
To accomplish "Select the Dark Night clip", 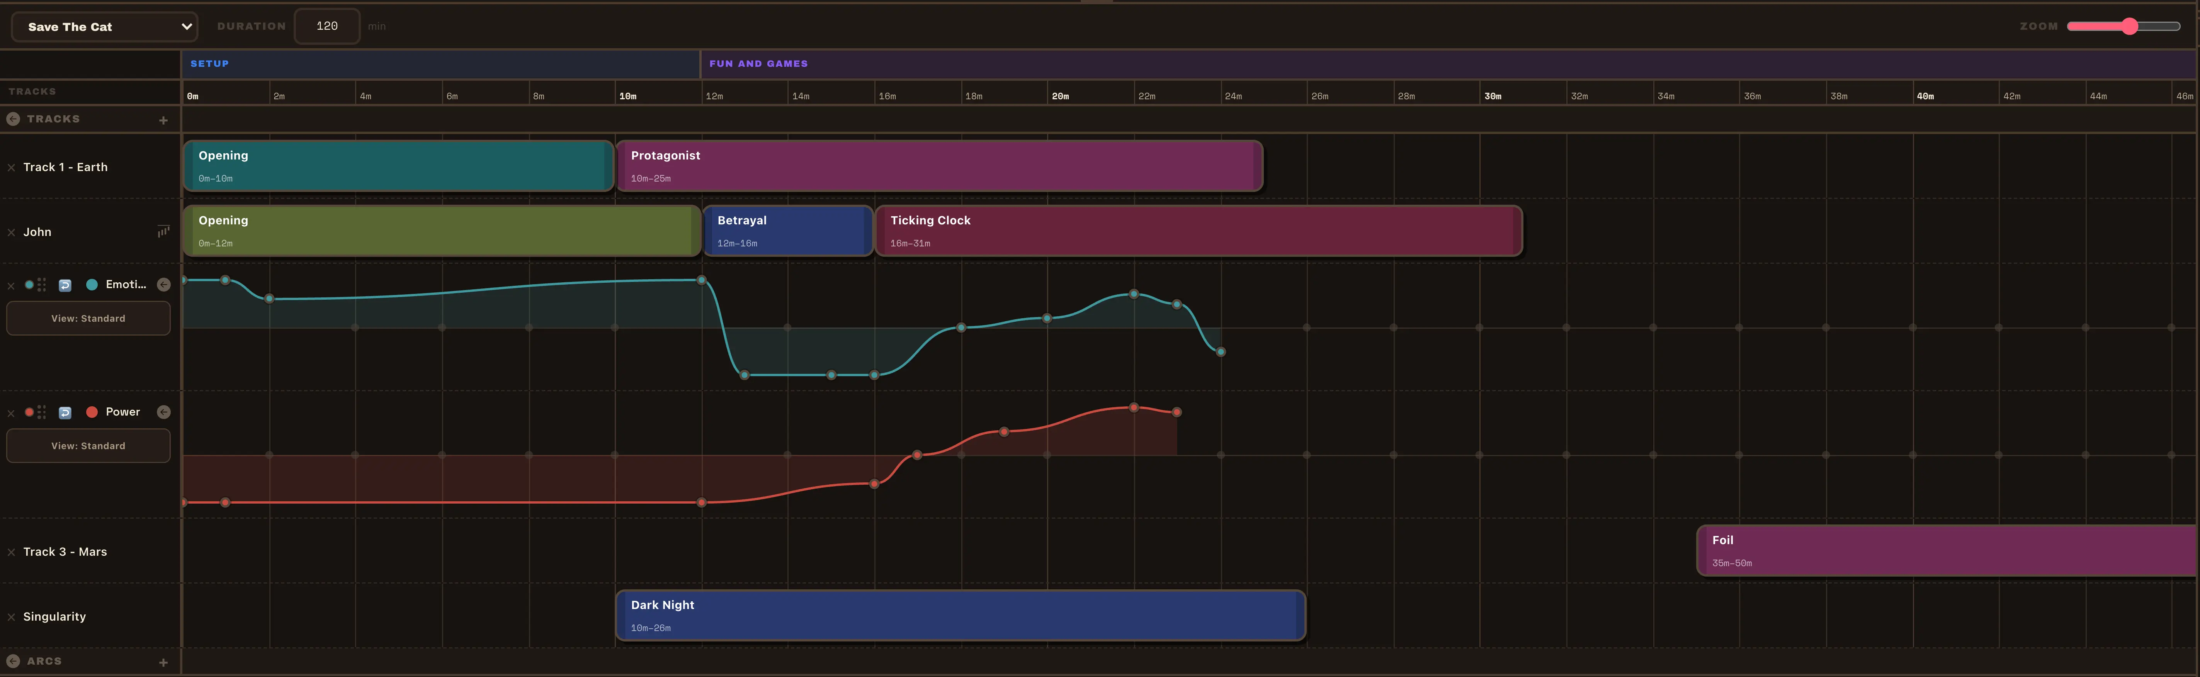I will pos(961,616).
